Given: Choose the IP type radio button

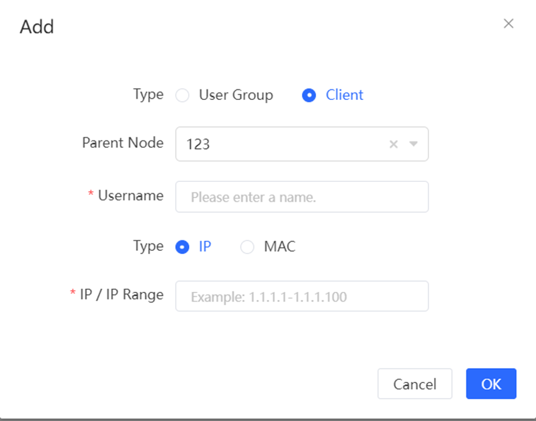Looking at the screenshot, I should click(x=182, y=247).
